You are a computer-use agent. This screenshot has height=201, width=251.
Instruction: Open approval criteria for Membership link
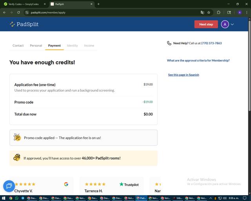tap(198, 60)
